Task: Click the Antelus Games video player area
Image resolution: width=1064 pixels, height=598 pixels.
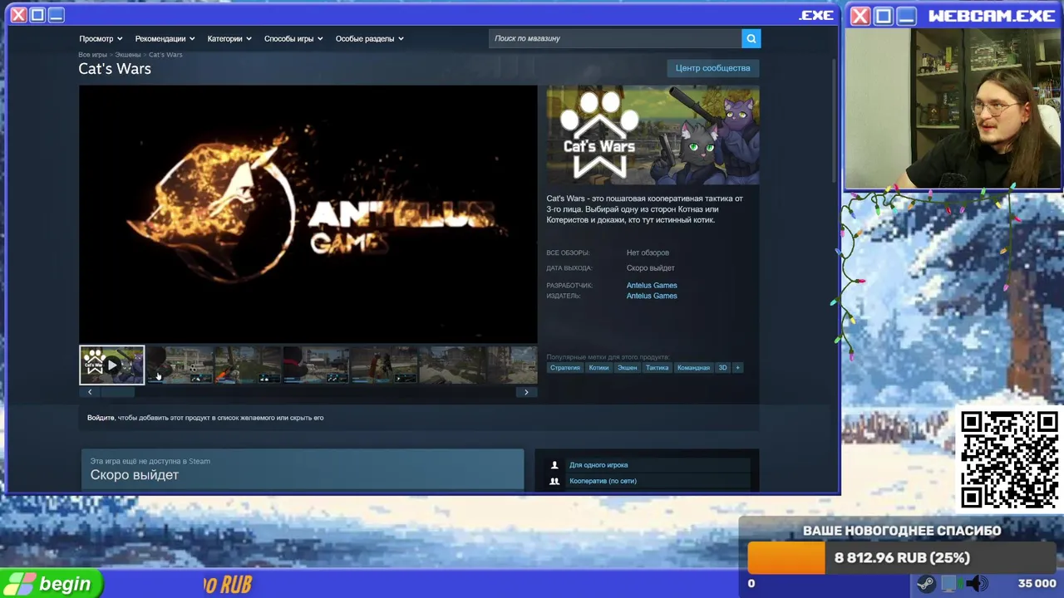Action: coord(308,214)
